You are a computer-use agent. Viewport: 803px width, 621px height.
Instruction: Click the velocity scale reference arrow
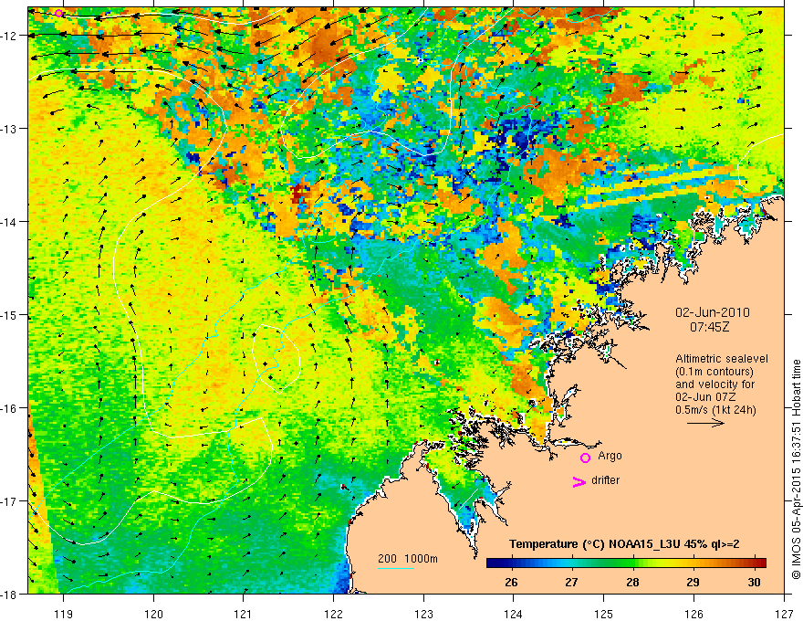(x=705, y=423)
